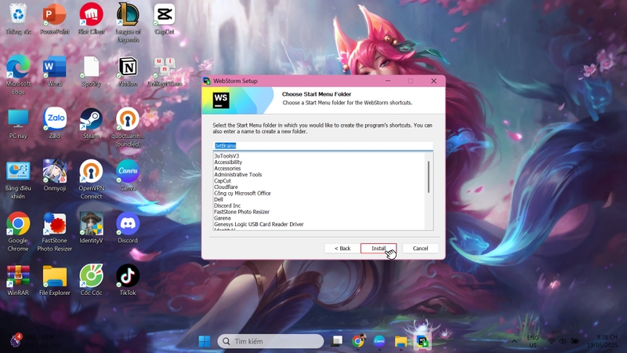This screenshot has width=627, height=353.
Task: Open the Windows Start button
Action: pos(205,341)
